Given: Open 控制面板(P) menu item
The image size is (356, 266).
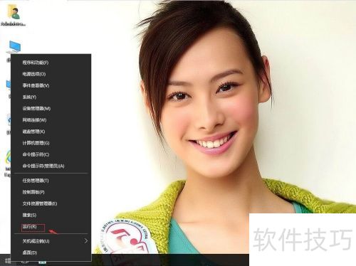Looking at the screenshot, I should (x=33, y=192).
